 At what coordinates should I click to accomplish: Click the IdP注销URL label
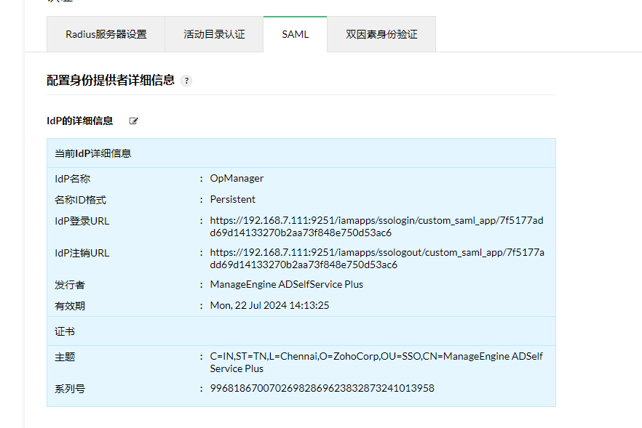82,253
